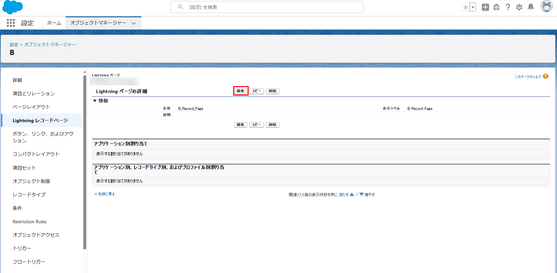Show notifications with the bell icon
This screenshot has height=273, width=557.
click(x=530, y=7)
